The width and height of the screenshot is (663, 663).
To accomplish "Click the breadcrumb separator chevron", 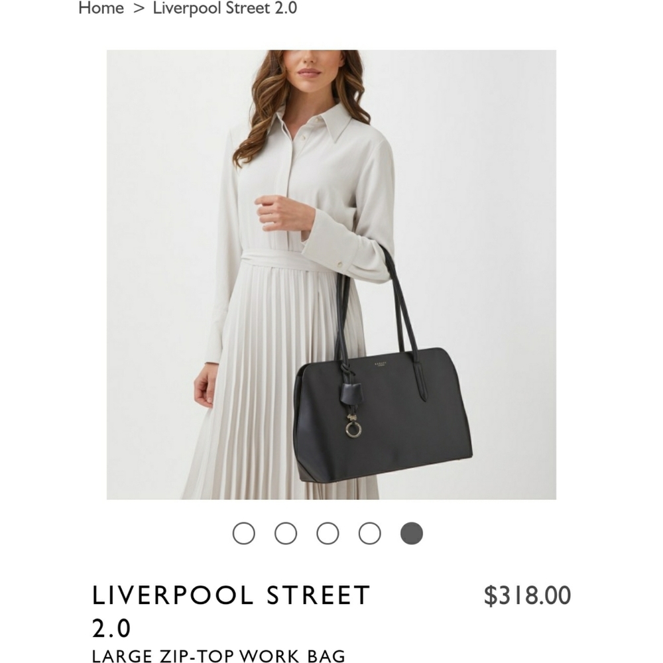I will (139, 9).
